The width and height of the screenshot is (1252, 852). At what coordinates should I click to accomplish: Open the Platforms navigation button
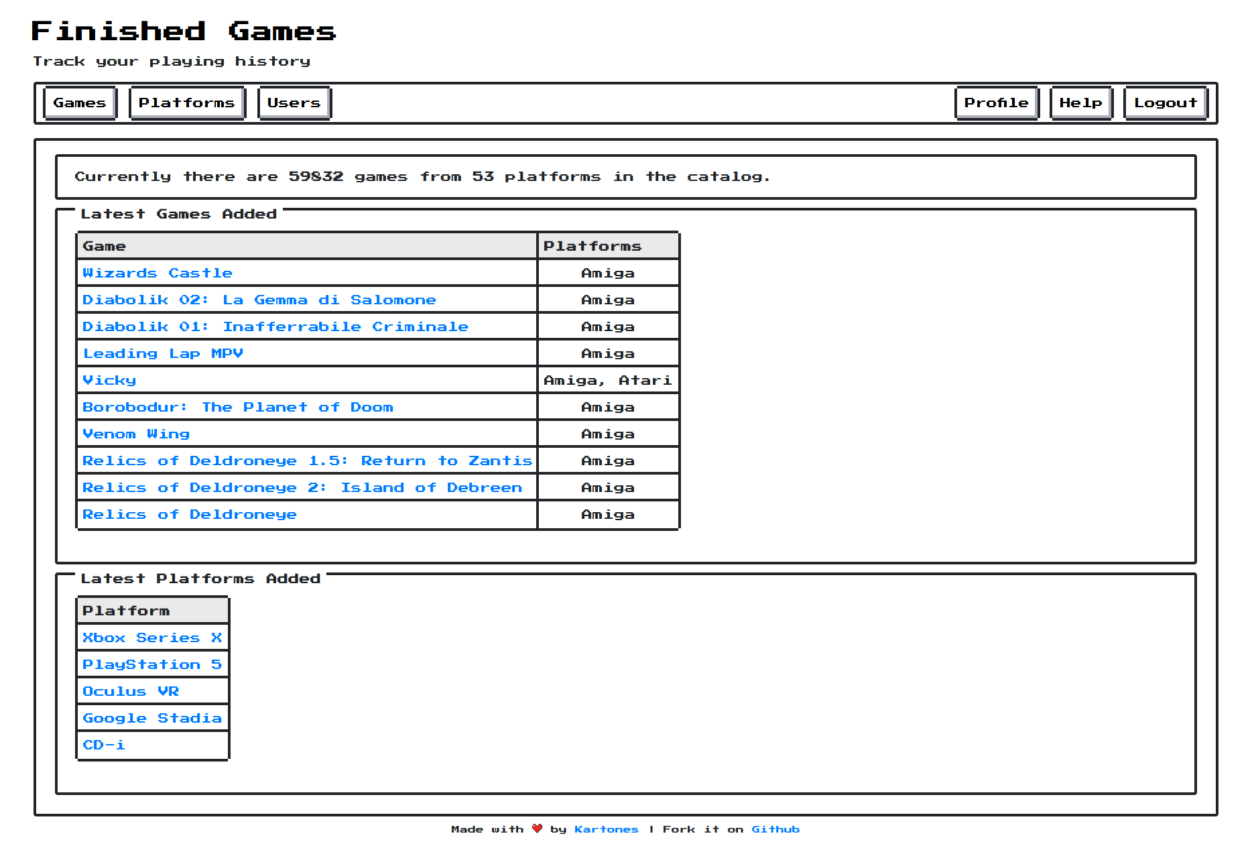(187, 103)
